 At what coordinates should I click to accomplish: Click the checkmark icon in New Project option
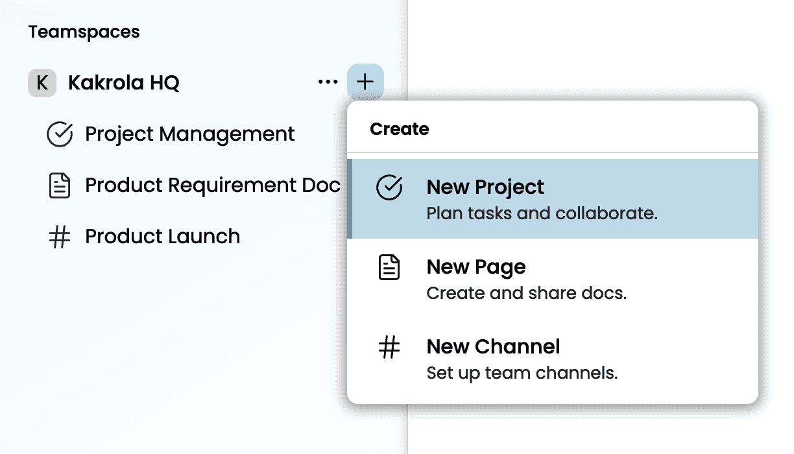coord(389,188)
